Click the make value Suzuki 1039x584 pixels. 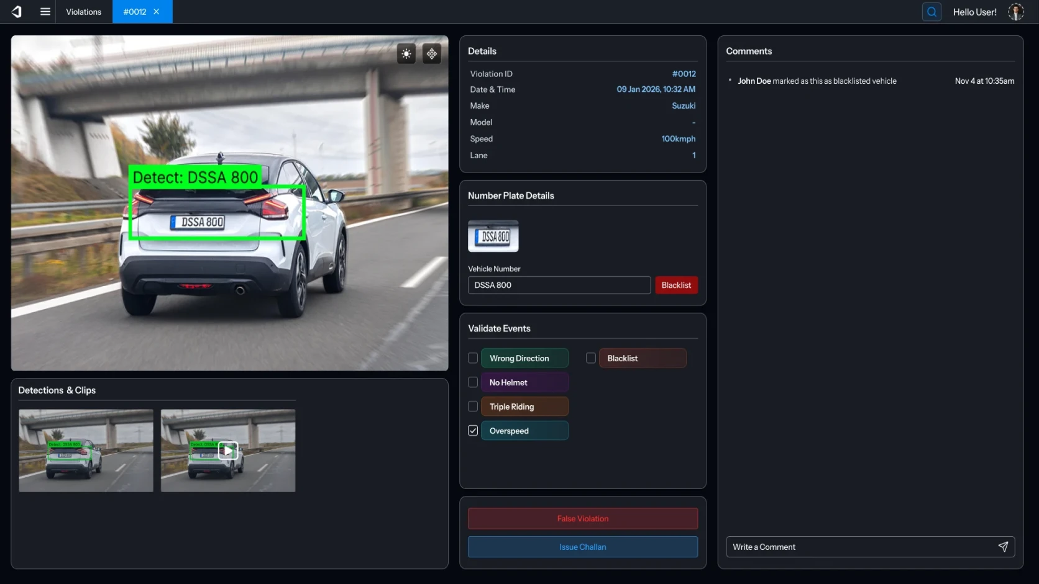point(684,106)
